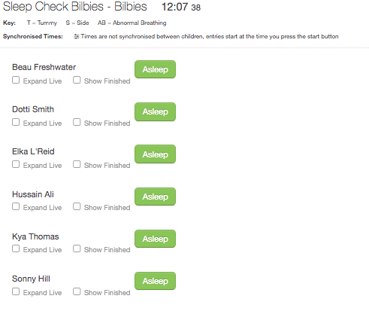Check Expand Live for Kya Thomas
This screenshot has height=311, width=369.
(16, 248)
